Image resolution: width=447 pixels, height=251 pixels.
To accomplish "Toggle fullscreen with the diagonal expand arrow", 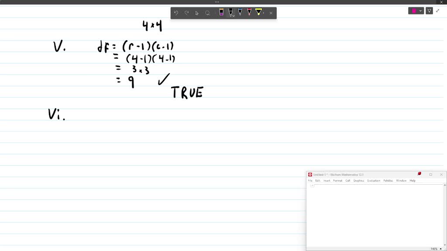I will [x=438, y=10].
